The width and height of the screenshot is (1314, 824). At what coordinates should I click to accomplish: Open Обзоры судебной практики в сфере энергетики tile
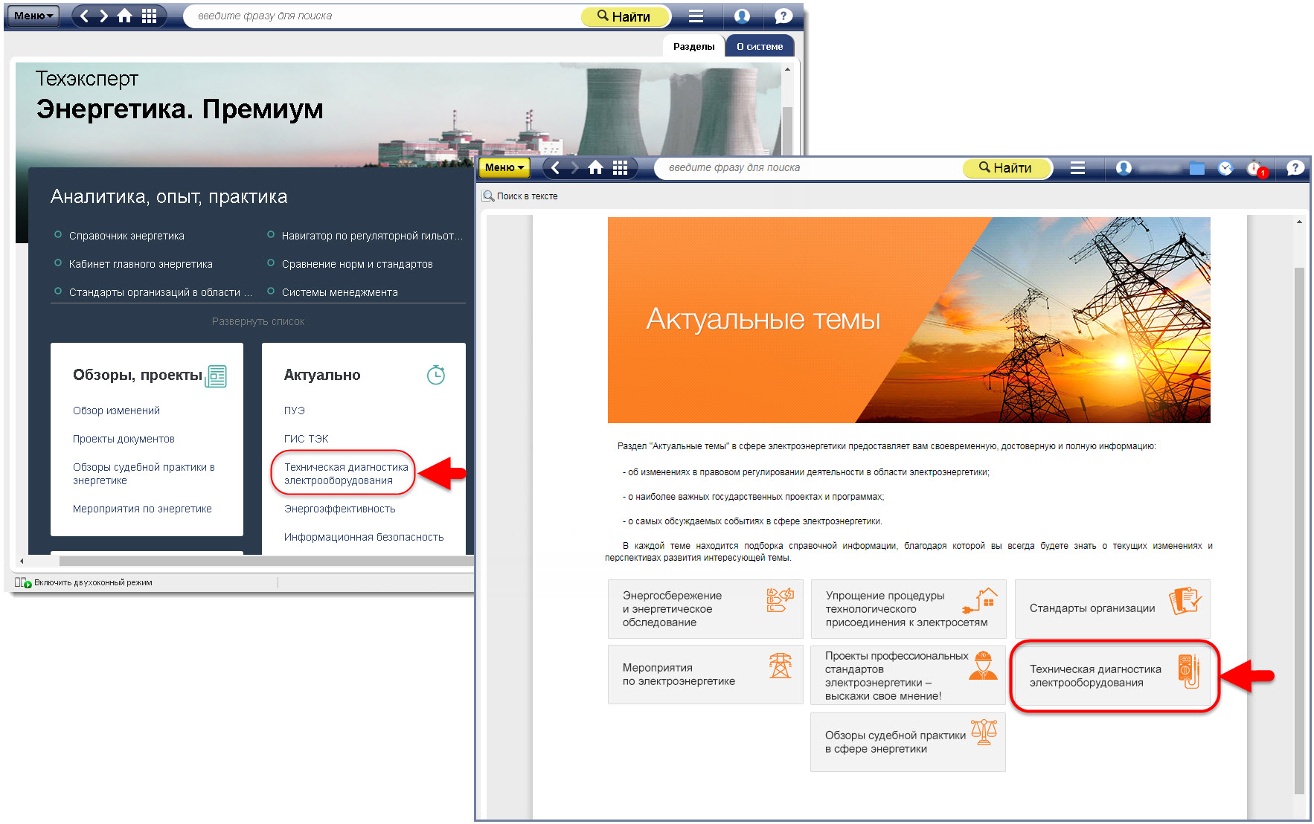click(908, 742)
